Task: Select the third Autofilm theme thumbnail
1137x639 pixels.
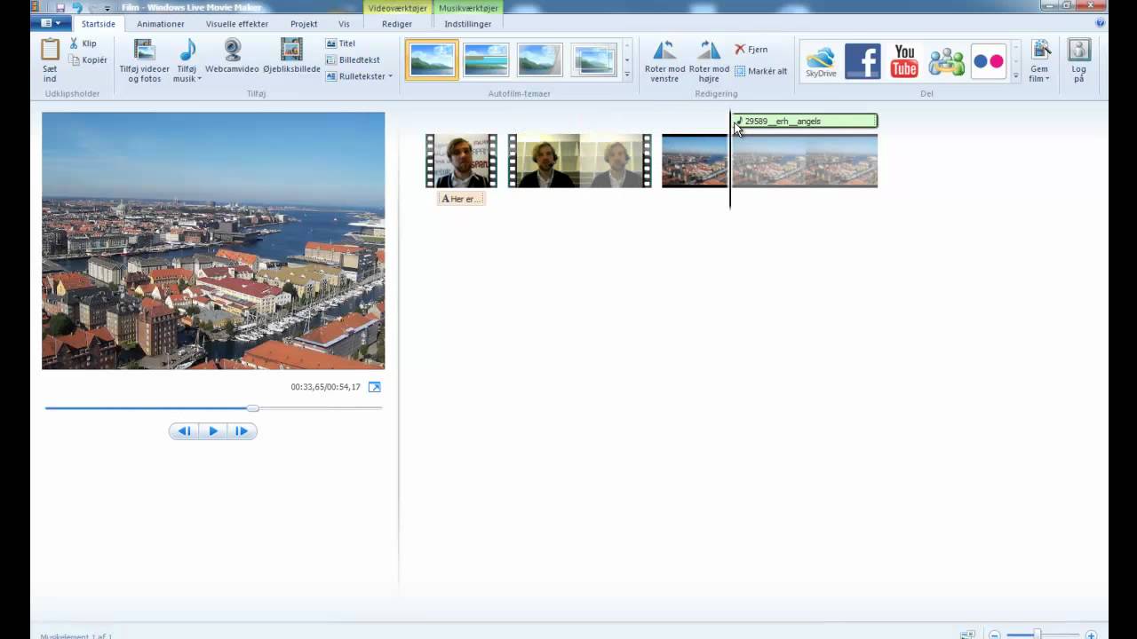Action: tap(539, 59)
